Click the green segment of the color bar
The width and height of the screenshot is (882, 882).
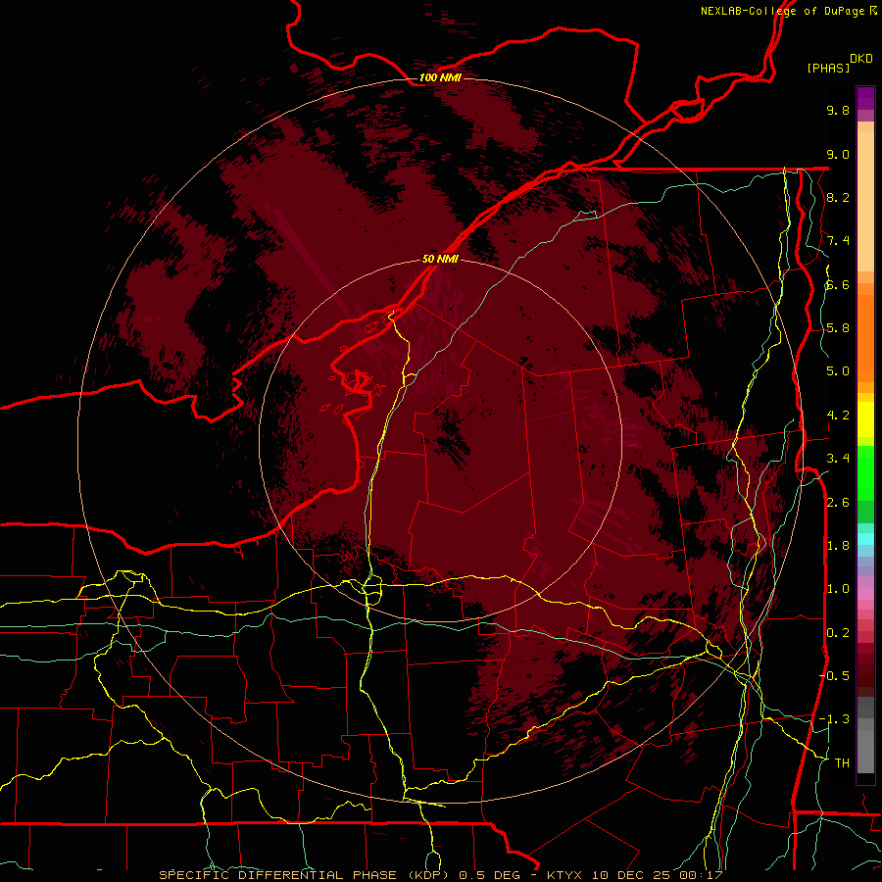pyautogui.click(x=865, y=472)
